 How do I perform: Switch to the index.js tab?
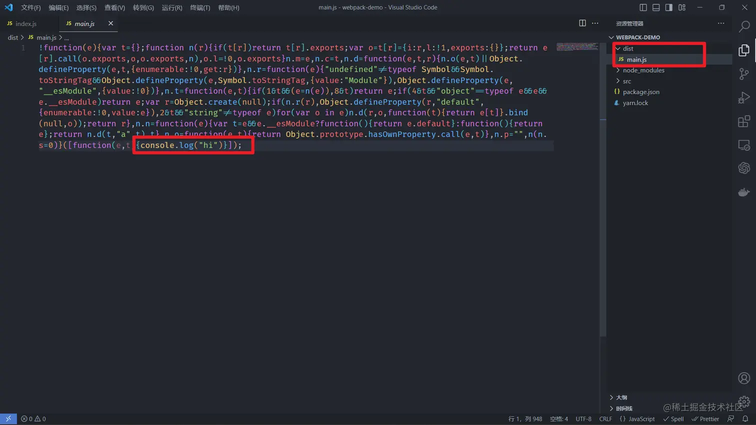(26, 23)
